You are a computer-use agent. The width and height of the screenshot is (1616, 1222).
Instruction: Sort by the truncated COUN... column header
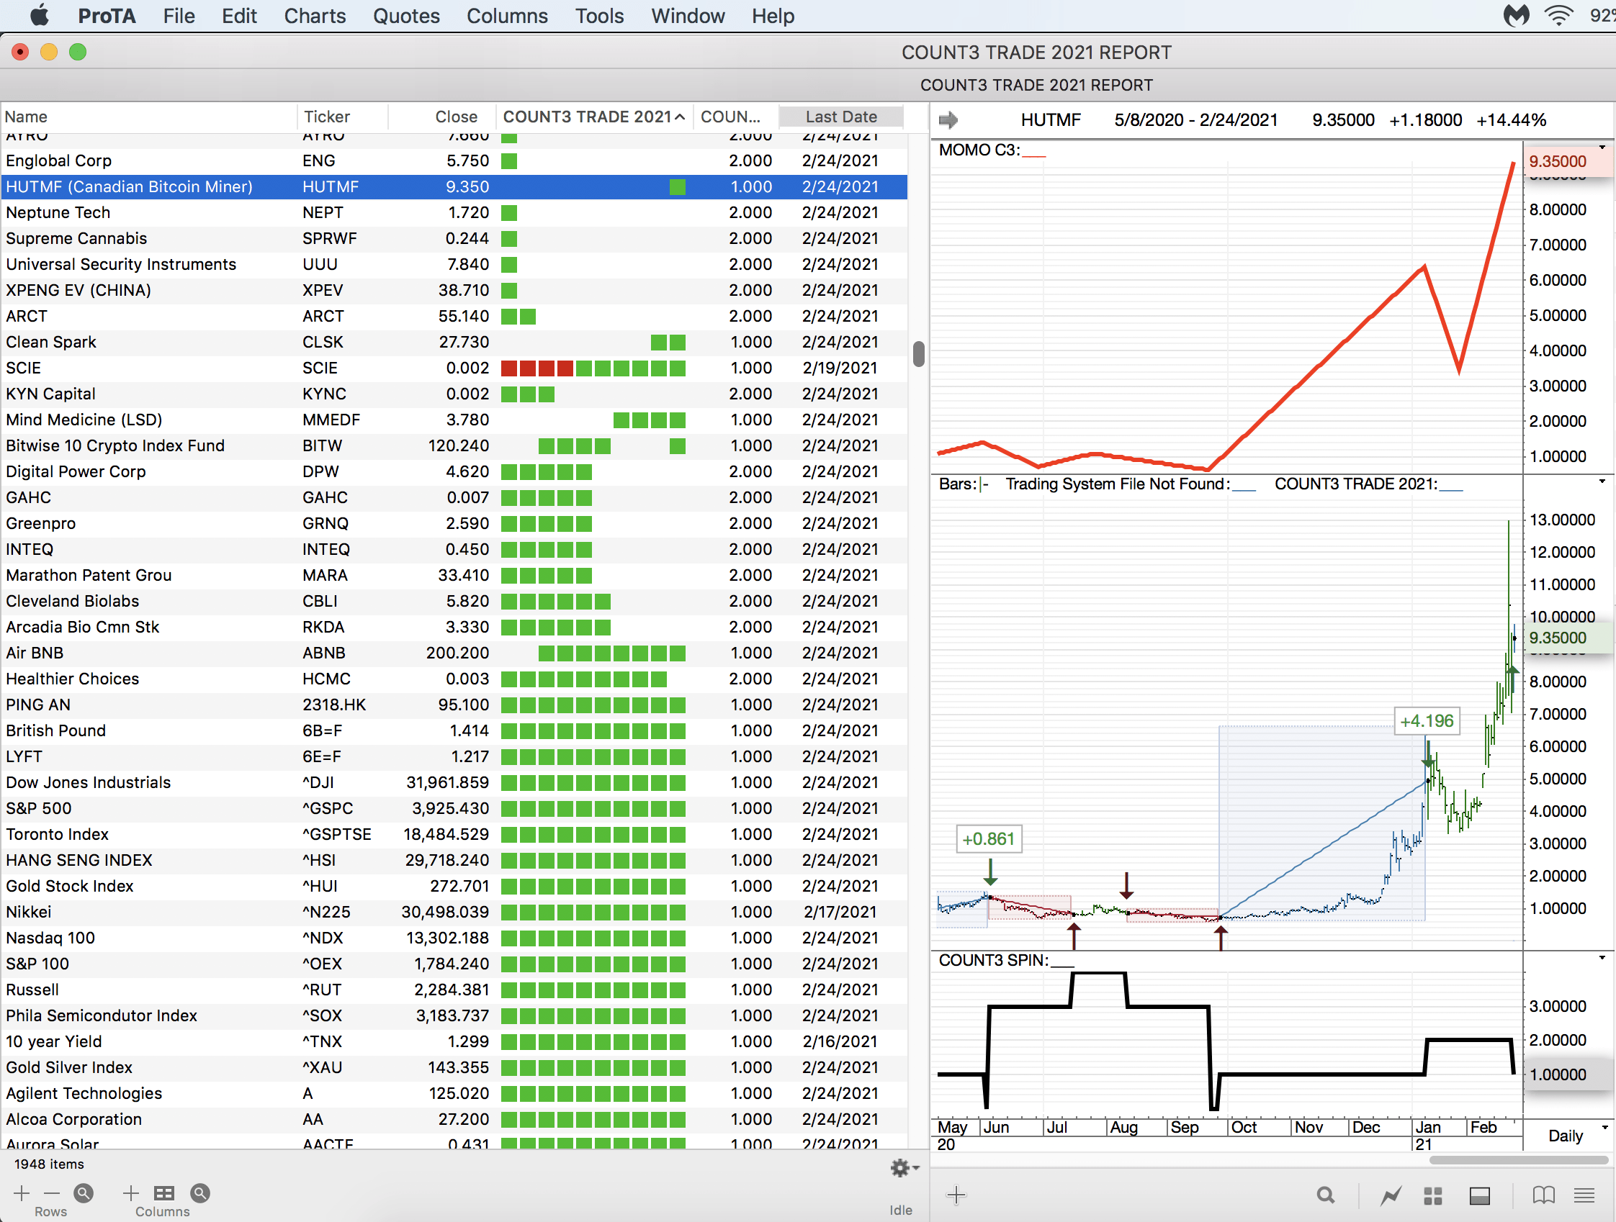pyautogui.click(x=735, y=117)
